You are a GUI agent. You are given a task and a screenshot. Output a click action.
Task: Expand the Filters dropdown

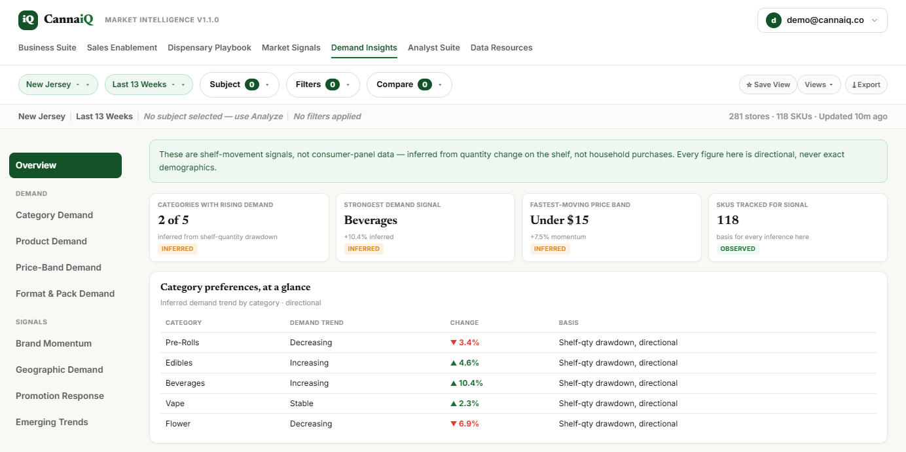[323, 85]
